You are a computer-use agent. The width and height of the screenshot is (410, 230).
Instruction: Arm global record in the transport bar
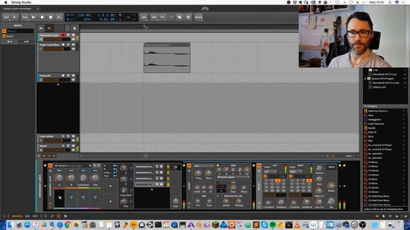51,17
